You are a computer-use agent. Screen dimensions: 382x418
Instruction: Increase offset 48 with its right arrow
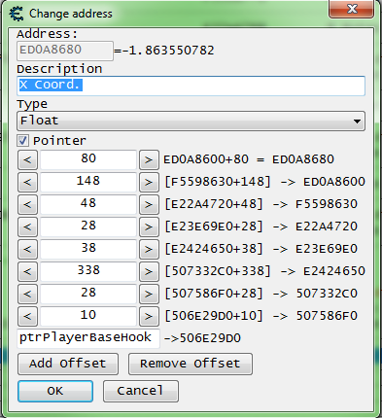point(149,204)
